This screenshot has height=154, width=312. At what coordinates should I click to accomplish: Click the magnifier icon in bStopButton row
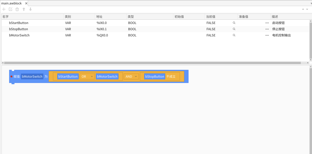coord(234,29)
